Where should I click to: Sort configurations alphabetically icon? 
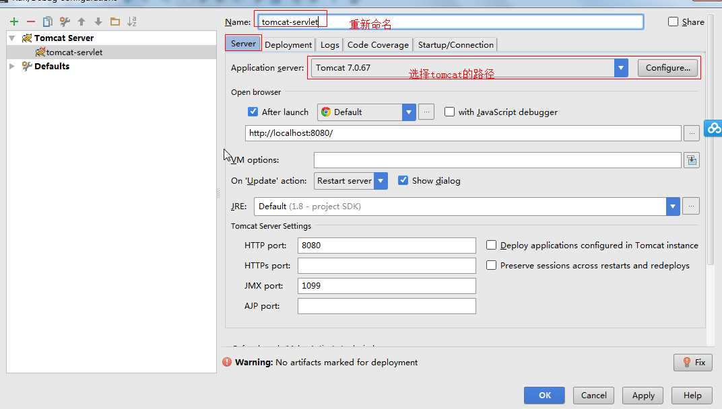(x=132, y=22)
